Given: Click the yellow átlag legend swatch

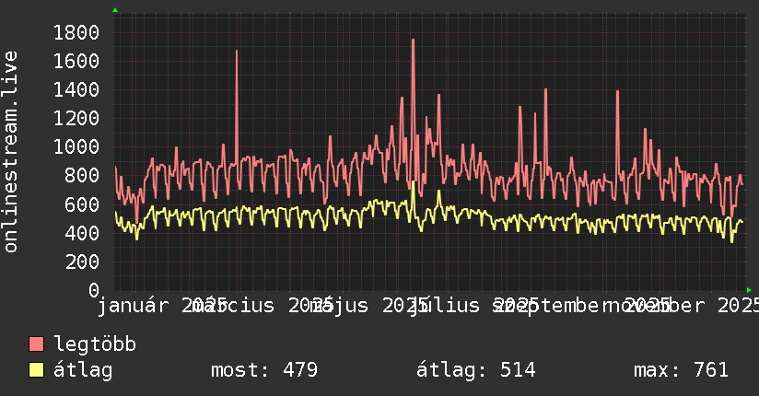Looking at the screenshot, I should click(x=36, y=370).
